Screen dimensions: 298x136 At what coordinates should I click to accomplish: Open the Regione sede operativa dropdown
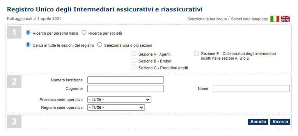click(x=116, y=108)
